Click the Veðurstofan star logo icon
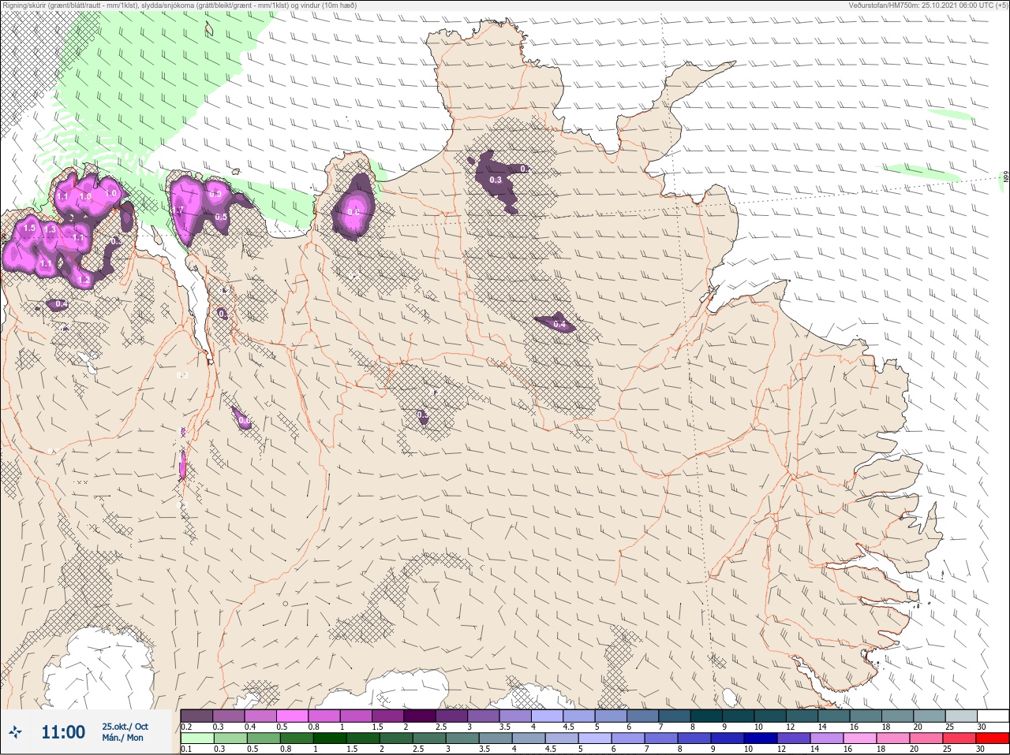 (16, 732)
